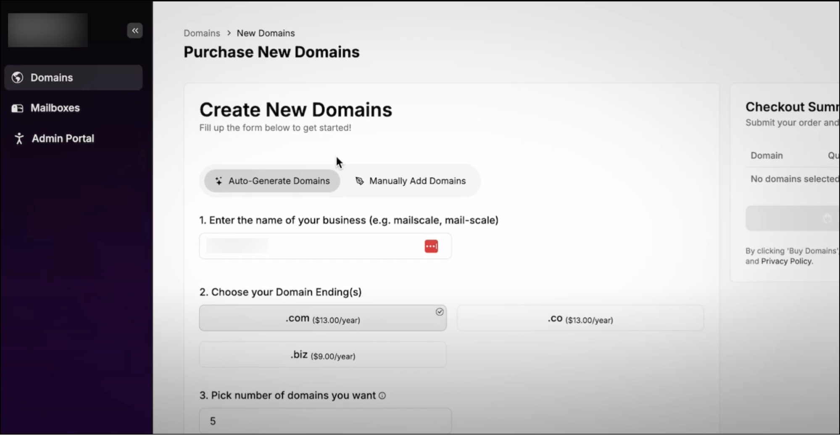Click the Domain column header in checkout
The image size is (840, 435).
point(766,156)
